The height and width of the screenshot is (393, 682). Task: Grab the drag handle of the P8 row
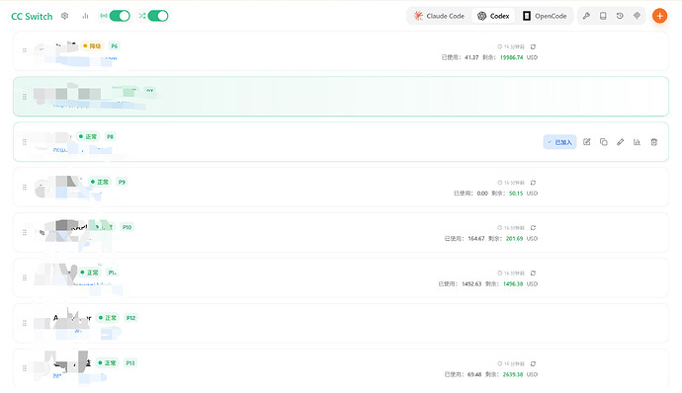25,142
